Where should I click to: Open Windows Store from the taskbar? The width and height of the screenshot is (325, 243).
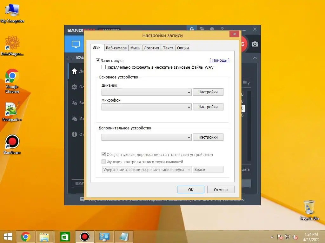65,237
